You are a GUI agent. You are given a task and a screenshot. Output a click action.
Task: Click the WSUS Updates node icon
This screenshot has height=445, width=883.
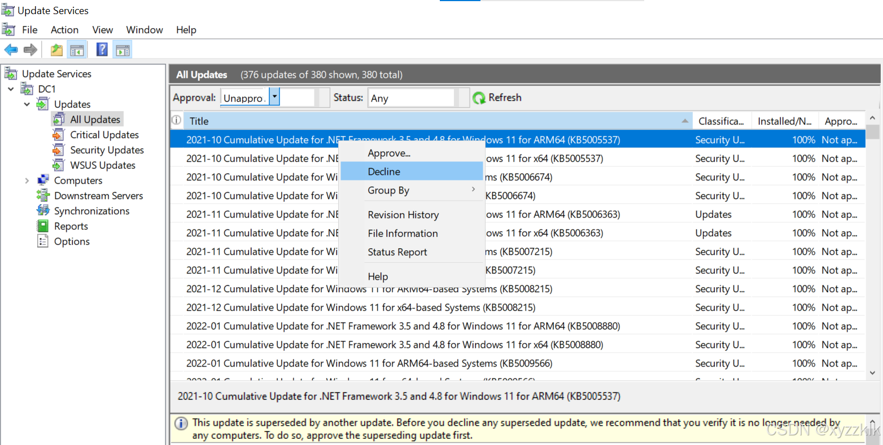[x=59, y=165]
